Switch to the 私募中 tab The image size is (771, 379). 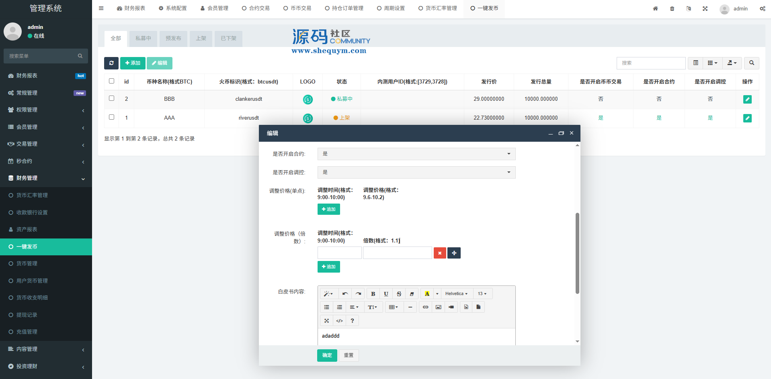pos(143,39)
